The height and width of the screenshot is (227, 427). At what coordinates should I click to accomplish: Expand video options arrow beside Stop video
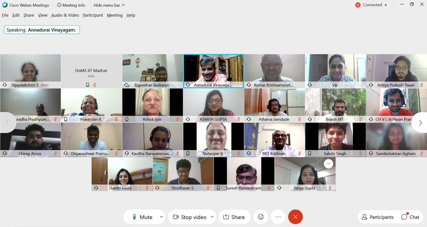click(x=212, y=217)
